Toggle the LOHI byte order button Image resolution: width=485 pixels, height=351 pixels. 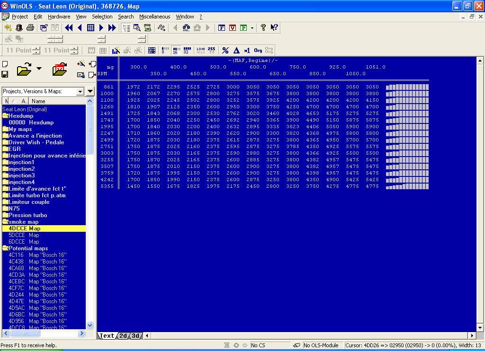pos(200,50)
